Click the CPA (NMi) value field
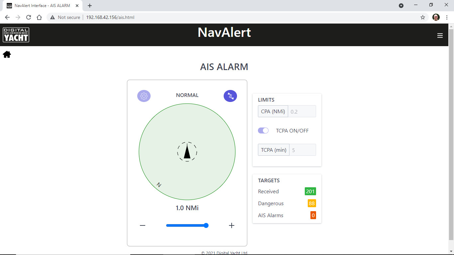The width and height of the screenshot is (454, 255). click(x=302, y=112)
